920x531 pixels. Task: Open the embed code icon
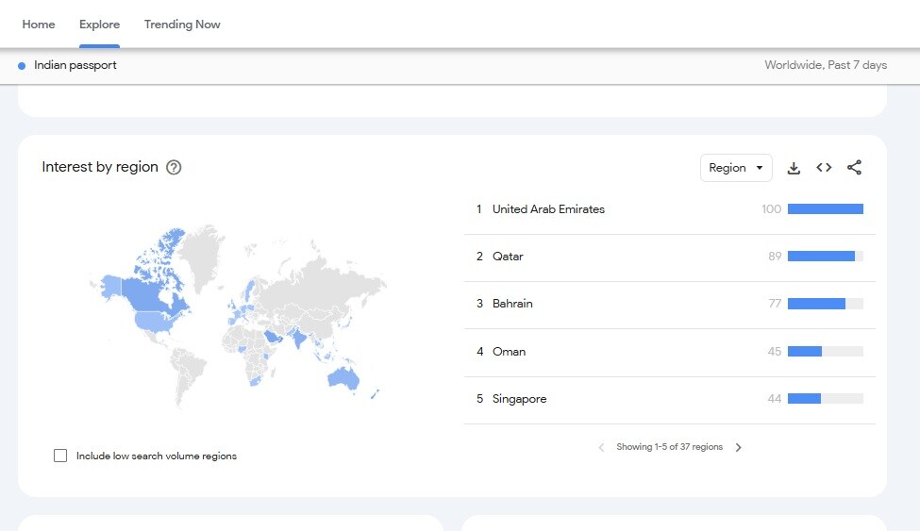[x=824, y=168]
